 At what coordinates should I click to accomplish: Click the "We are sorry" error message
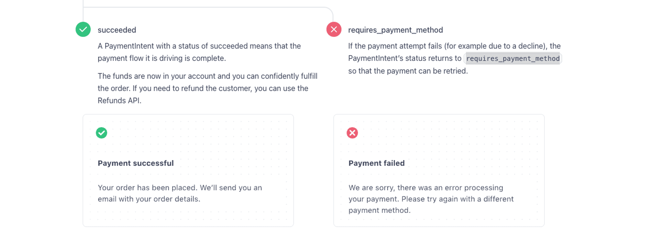[x=426, y=188]
